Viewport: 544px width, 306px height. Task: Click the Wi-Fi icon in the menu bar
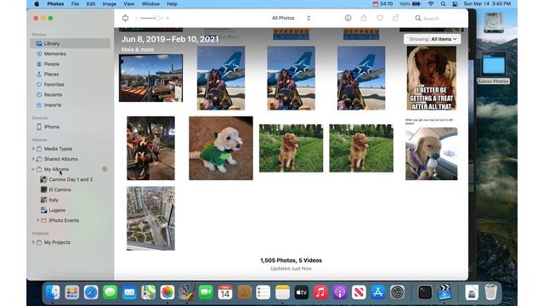pos(431,3)
